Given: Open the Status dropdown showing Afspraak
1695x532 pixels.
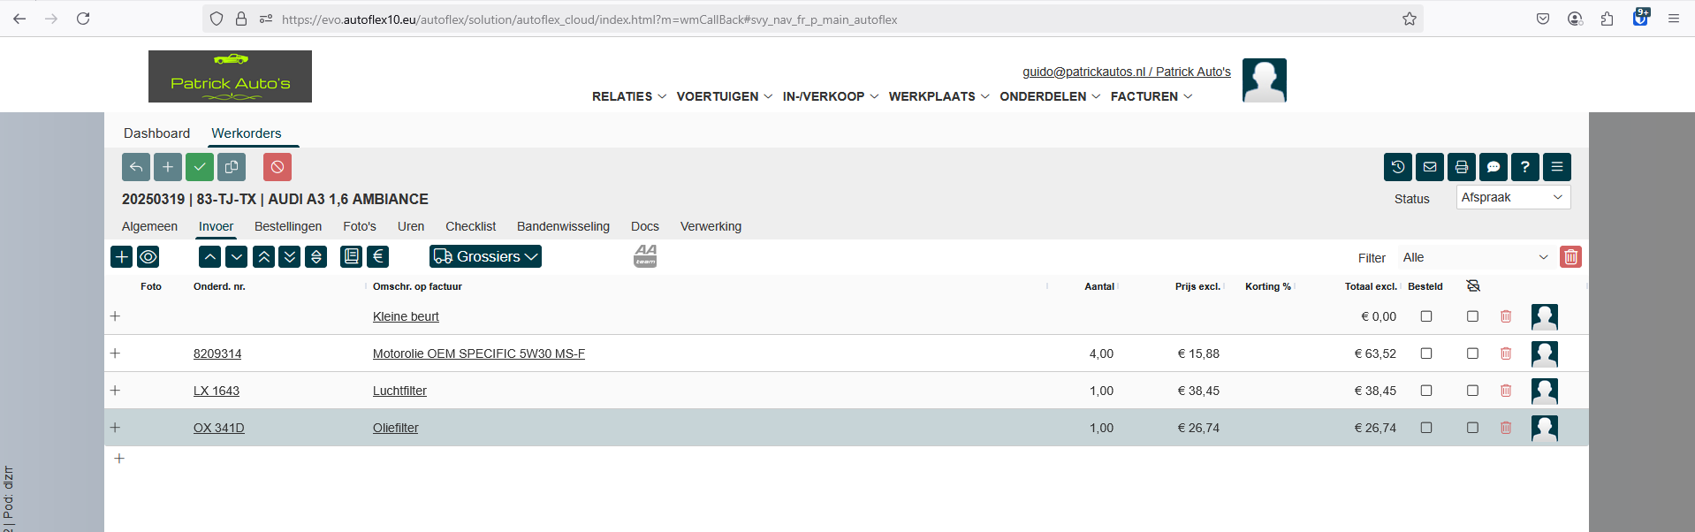Looking at the screenshot, I should tap(1513, 198).
